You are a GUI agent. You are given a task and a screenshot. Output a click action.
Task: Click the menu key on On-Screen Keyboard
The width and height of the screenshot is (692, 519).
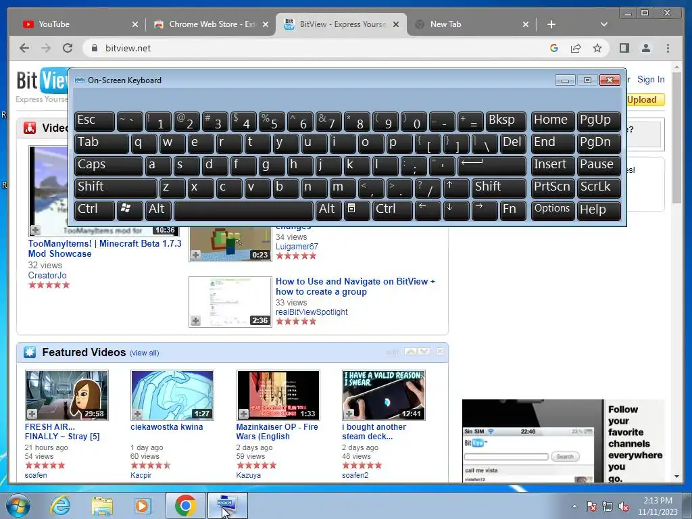[357, 210]
